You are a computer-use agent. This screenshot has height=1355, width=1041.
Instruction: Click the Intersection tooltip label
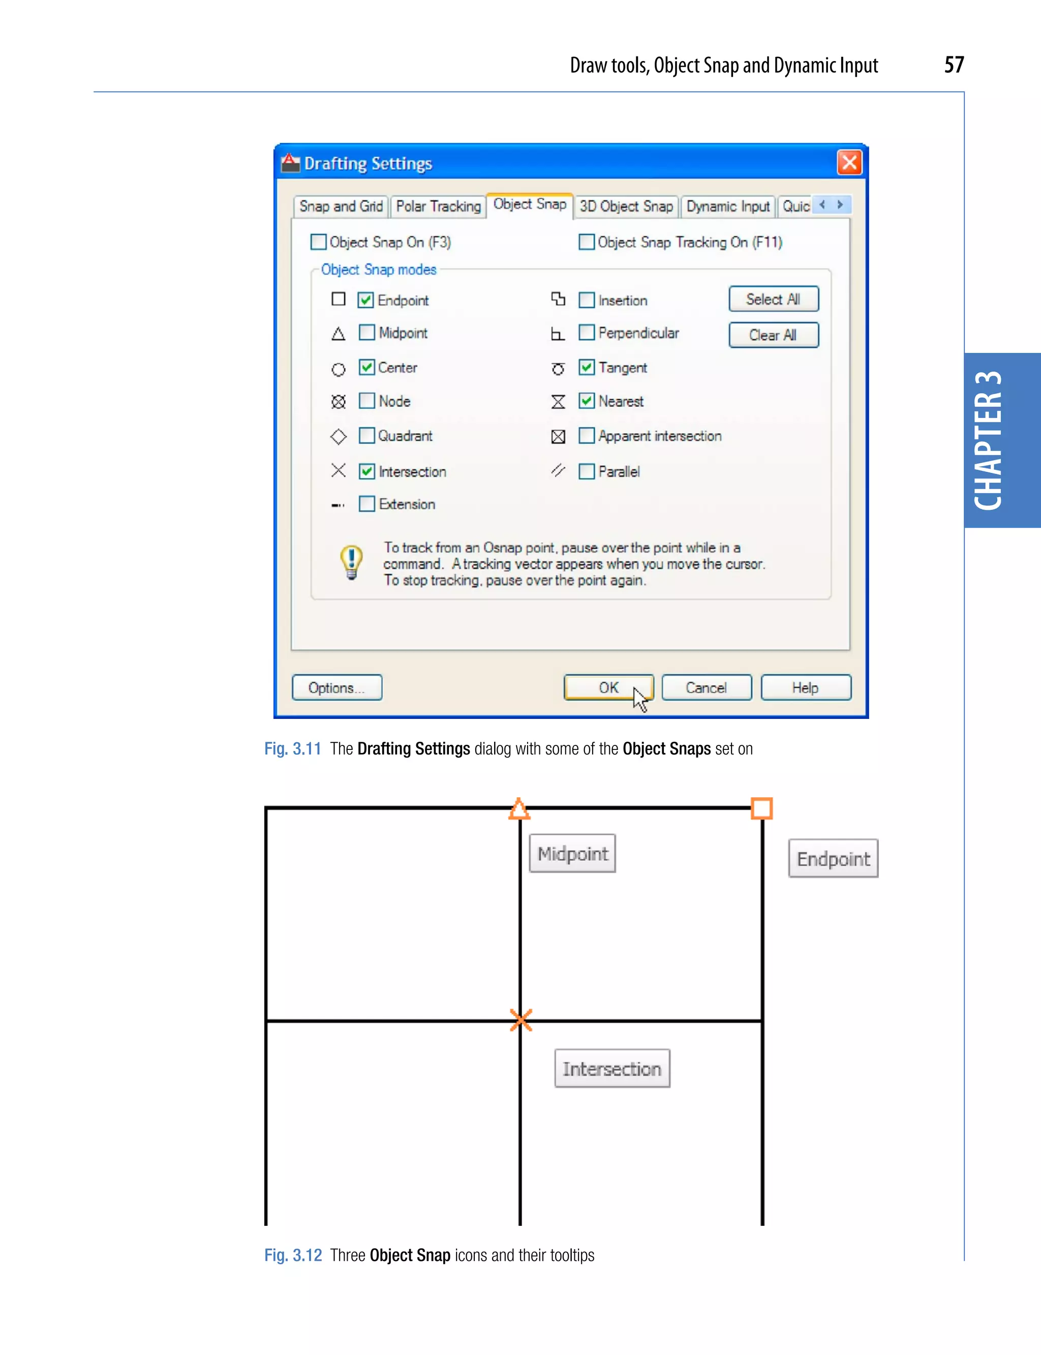click(x=612, y=1069)
